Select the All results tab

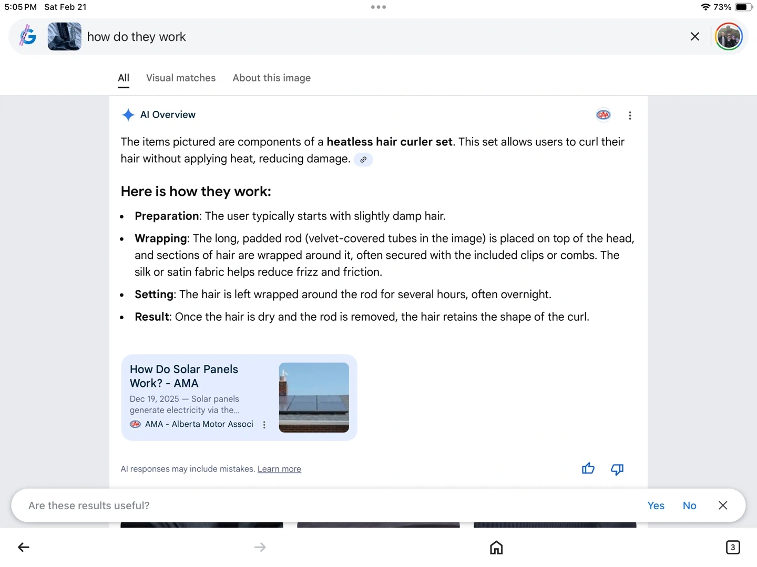pyautogui.click(x=124, y=78)
